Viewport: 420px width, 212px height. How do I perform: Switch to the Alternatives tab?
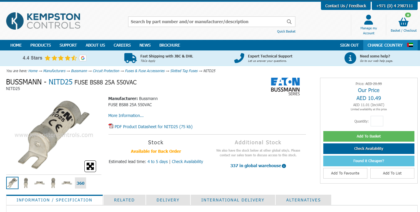point(303,200)
